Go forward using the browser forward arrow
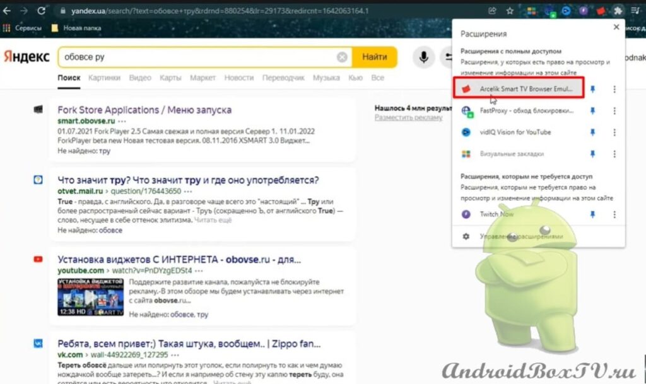The image size is (646, 384). pyautogui.click(x=24, y=11)
